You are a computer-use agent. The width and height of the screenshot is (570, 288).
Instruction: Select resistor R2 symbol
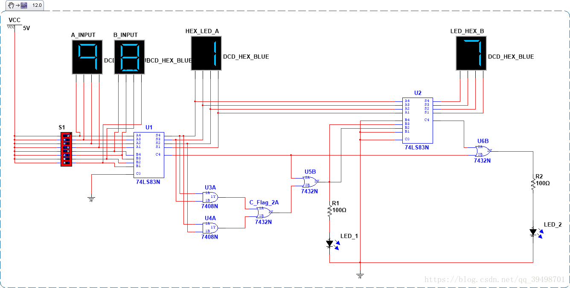(533, 184)
